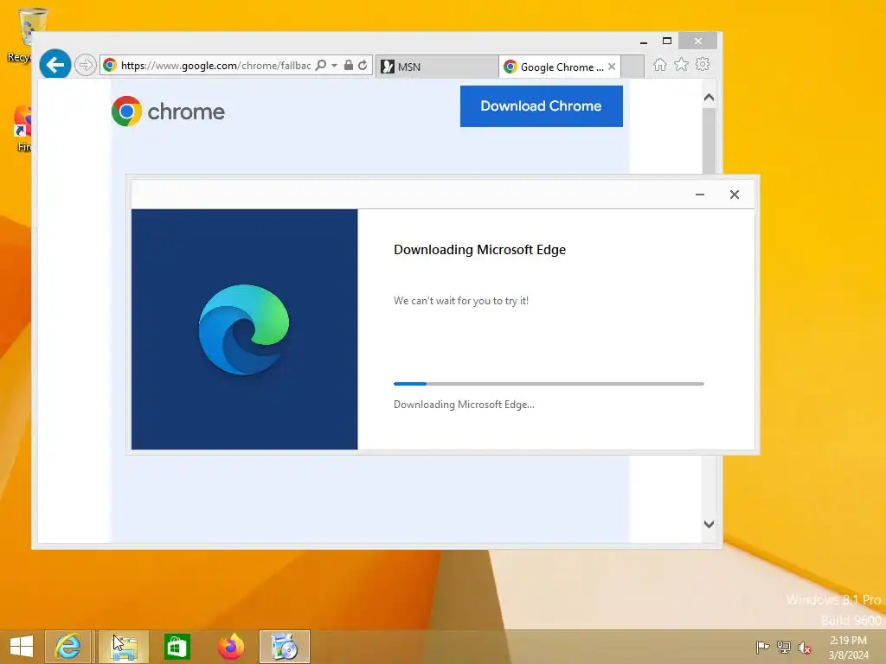Open Internet Explorer from the taskbar
The width and height of the screenshot is (886, 664).
[67, 647]
